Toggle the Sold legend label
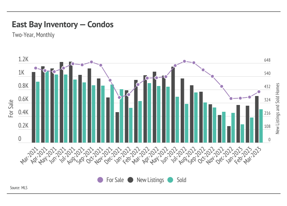The image size is (287, 206). pos(181,180)
